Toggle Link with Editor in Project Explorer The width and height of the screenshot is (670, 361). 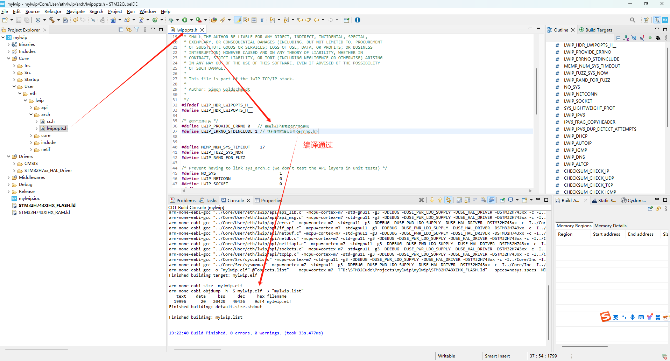129,30
